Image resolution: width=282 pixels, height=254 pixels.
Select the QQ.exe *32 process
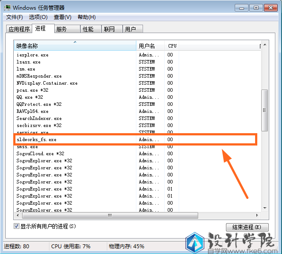tap(30, 97)
